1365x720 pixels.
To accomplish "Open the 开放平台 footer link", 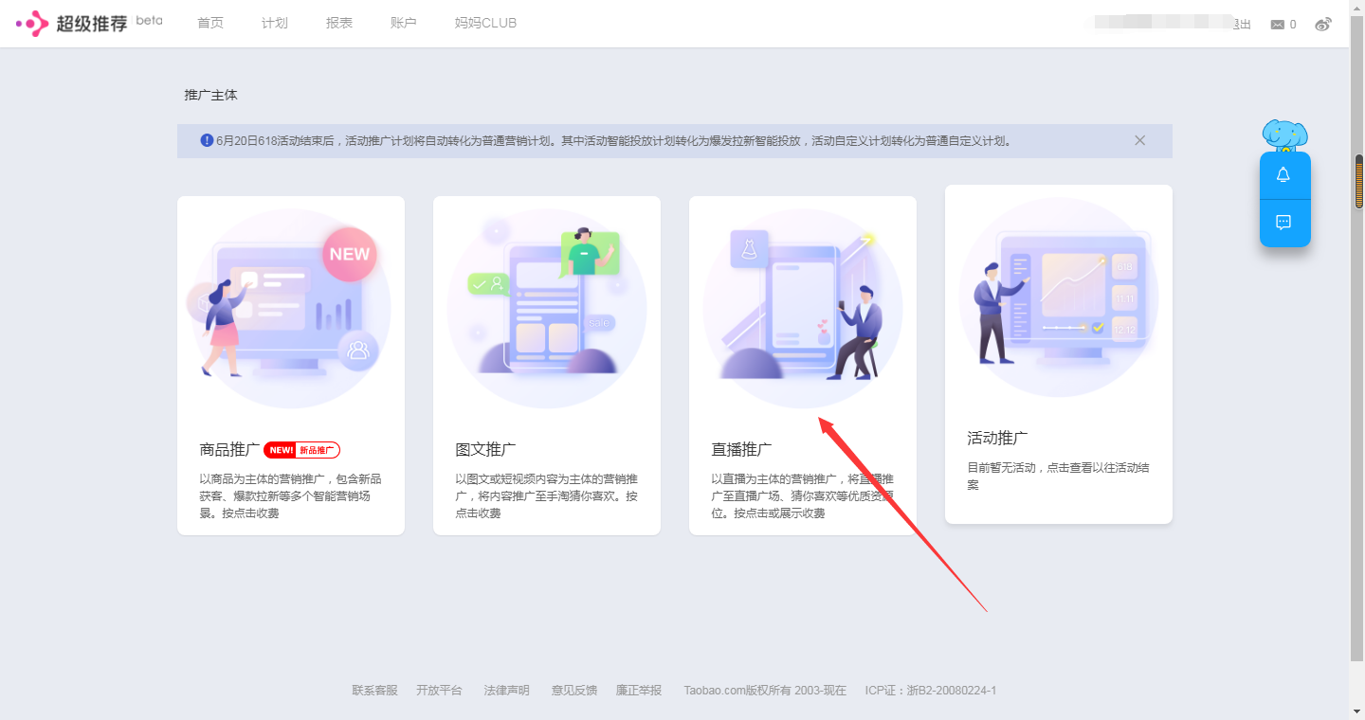I will point(439,691).
